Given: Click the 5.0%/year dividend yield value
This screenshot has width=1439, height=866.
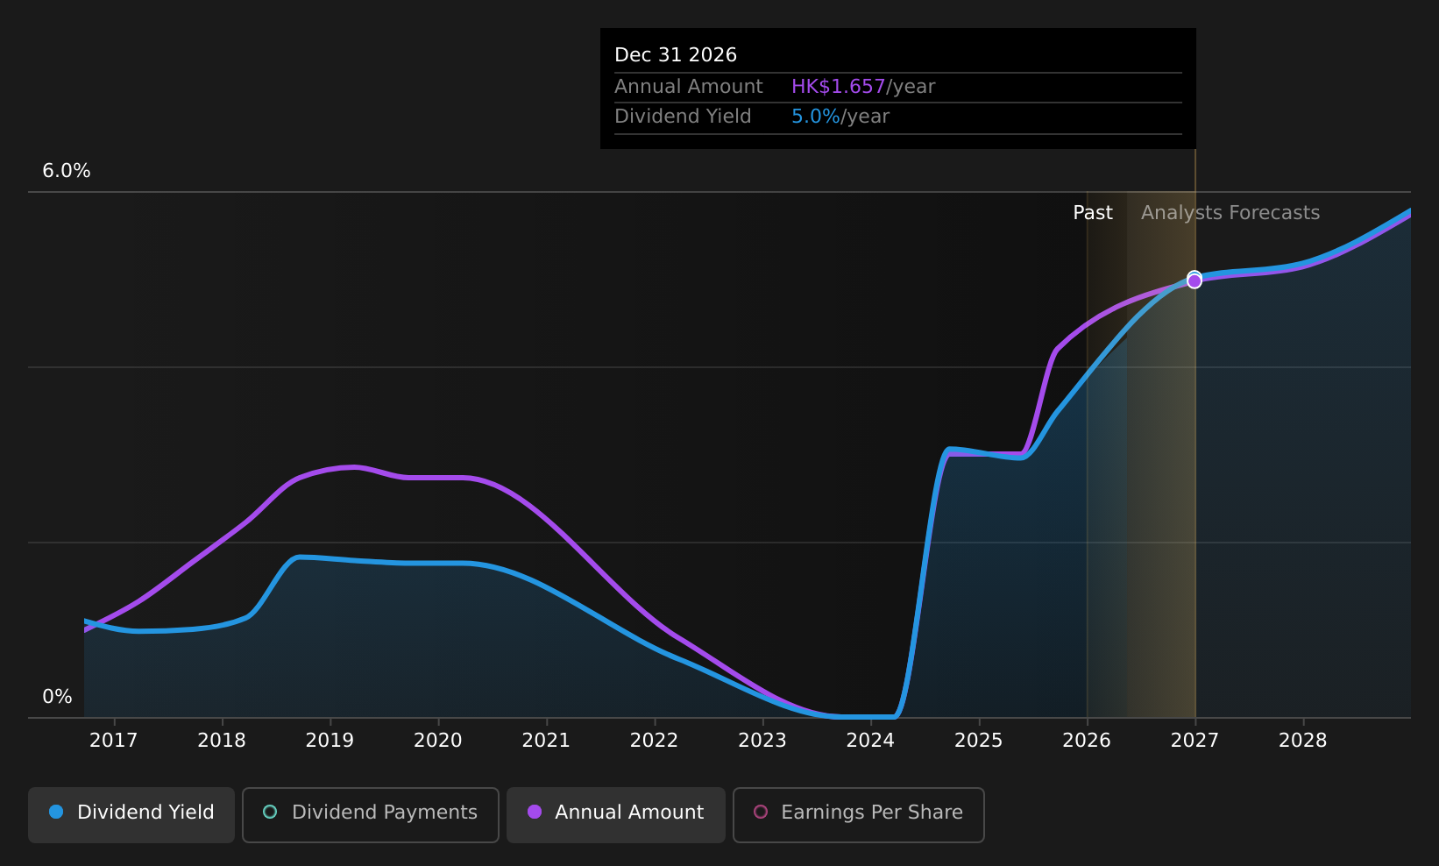Looking at the screenshot, I should pos(840,117).
